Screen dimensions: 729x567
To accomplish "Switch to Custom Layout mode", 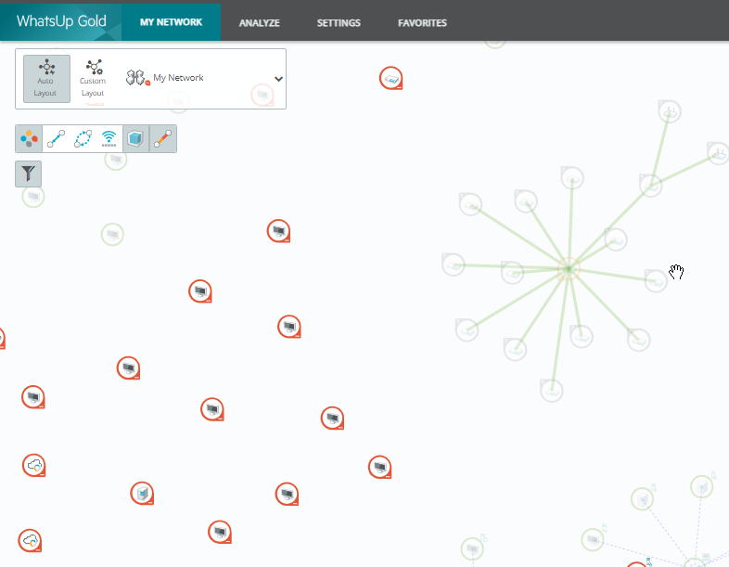I will 93,78.
